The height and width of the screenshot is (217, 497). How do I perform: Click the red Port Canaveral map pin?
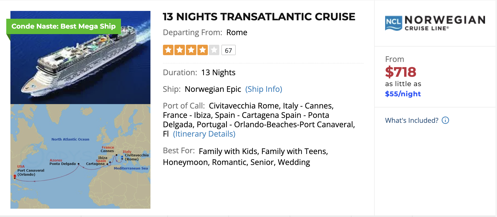click(15, 177)
